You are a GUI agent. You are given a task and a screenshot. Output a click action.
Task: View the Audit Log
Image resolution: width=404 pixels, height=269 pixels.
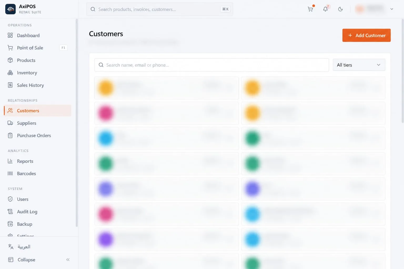click(38, 212)
